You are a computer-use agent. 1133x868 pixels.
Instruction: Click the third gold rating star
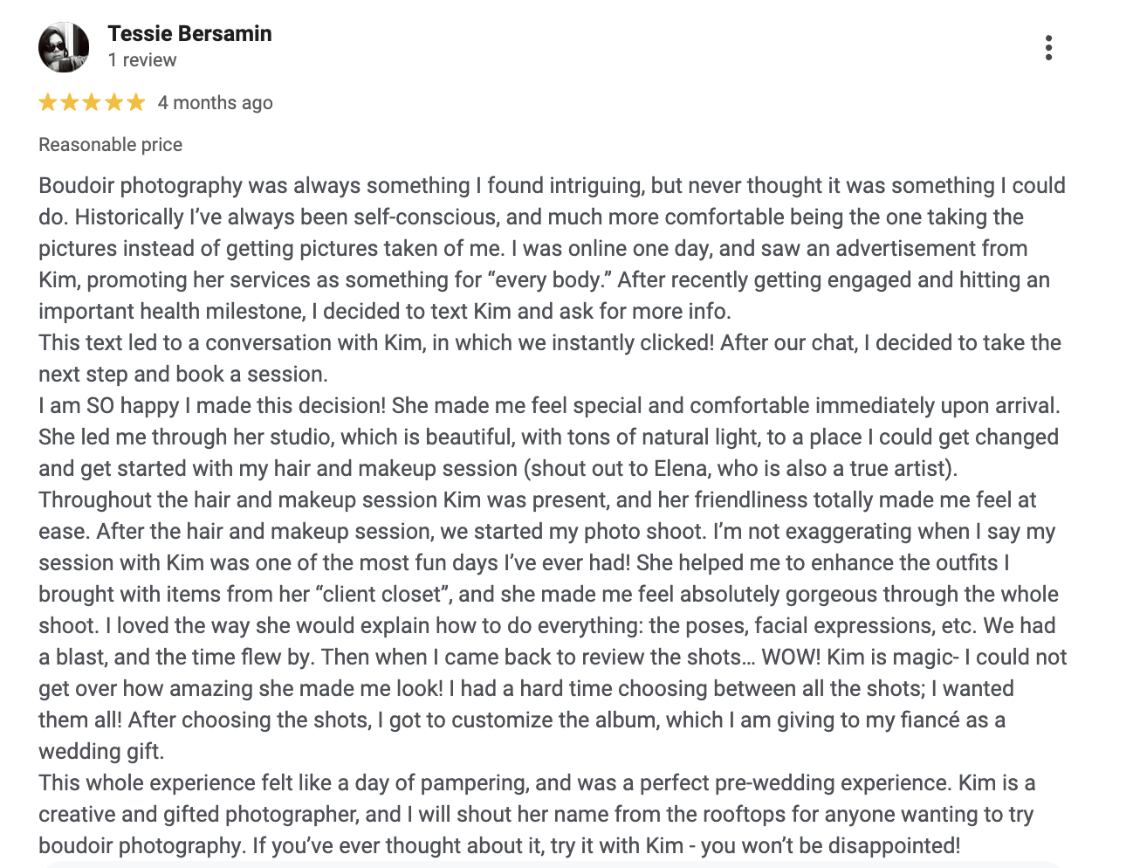click(x=92, y=103)
